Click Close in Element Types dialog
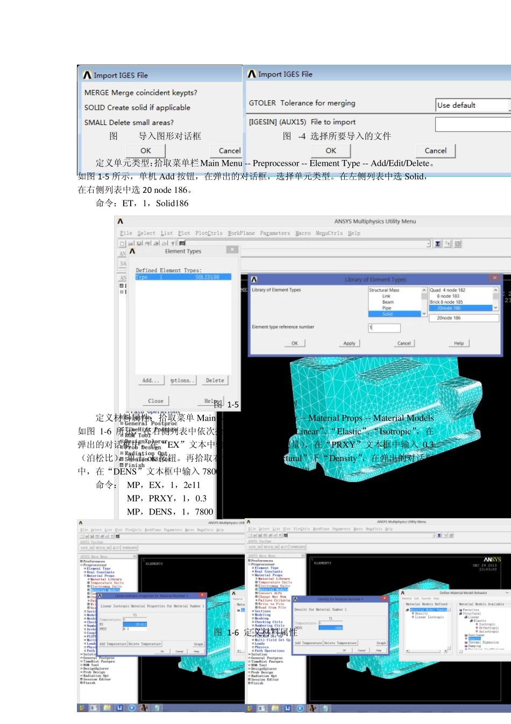 [x=155, y=401]
